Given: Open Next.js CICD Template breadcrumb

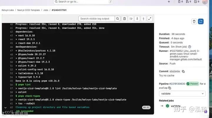Looking at the screenshot, I should coord(29,10).
